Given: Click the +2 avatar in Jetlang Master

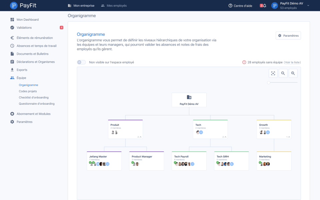Looking at the screenshot, I should point(108,164).
